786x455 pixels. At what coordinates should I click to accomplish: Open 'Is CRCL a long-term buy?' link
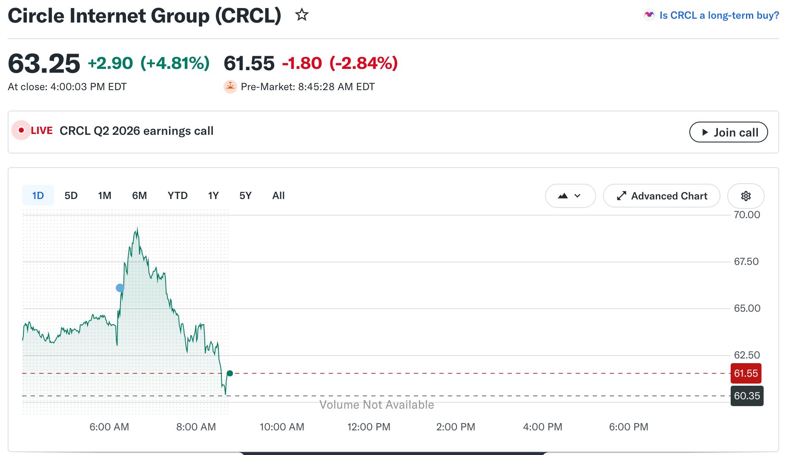tap(719, 15)
